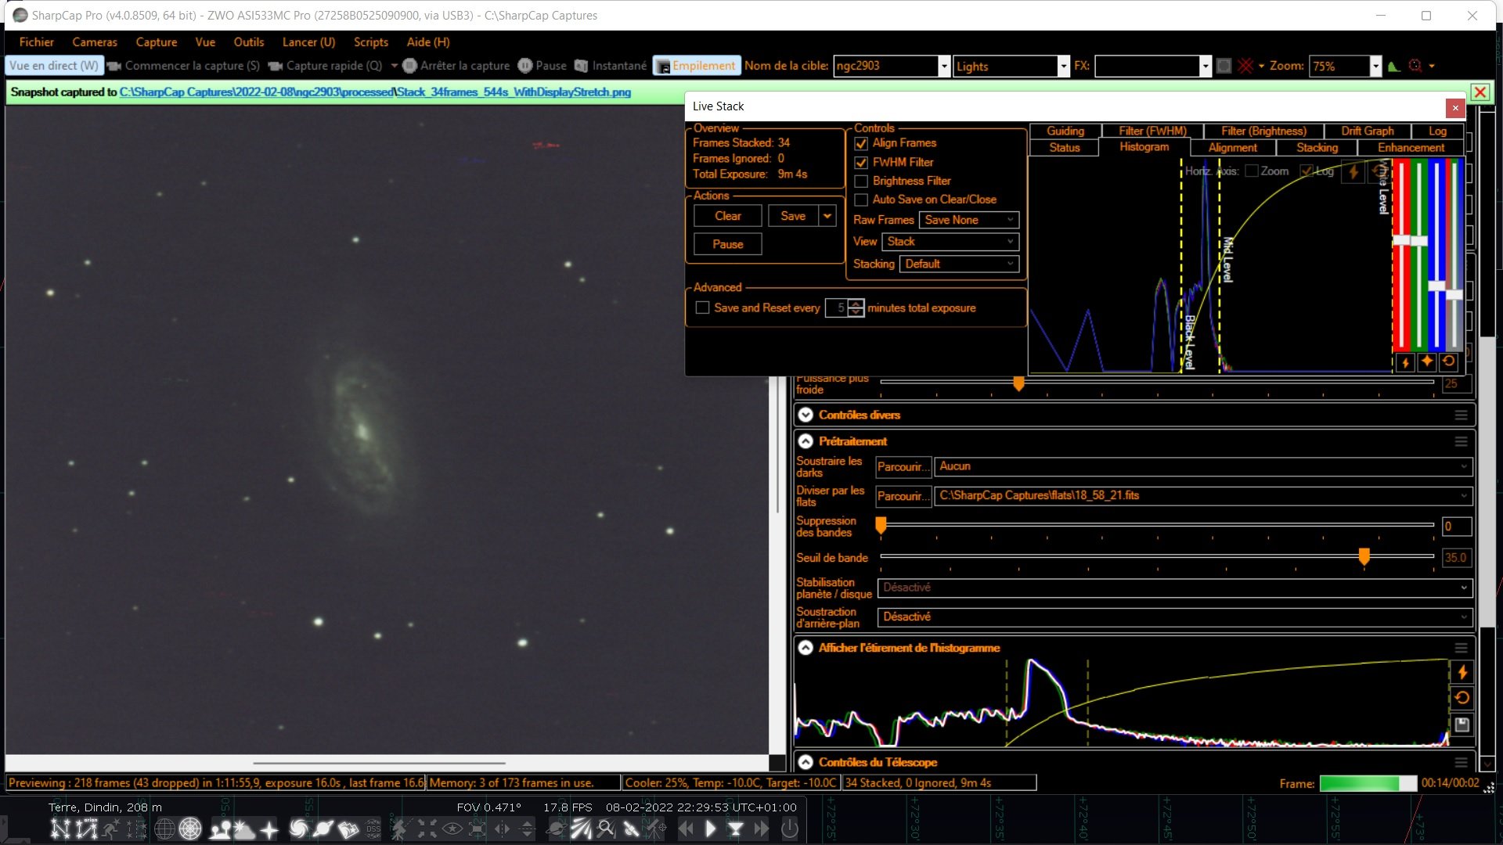Click the lightning auto-stretch icon in display histogram
This screenshot has height=845, width=1503.
coord(1462,672)
